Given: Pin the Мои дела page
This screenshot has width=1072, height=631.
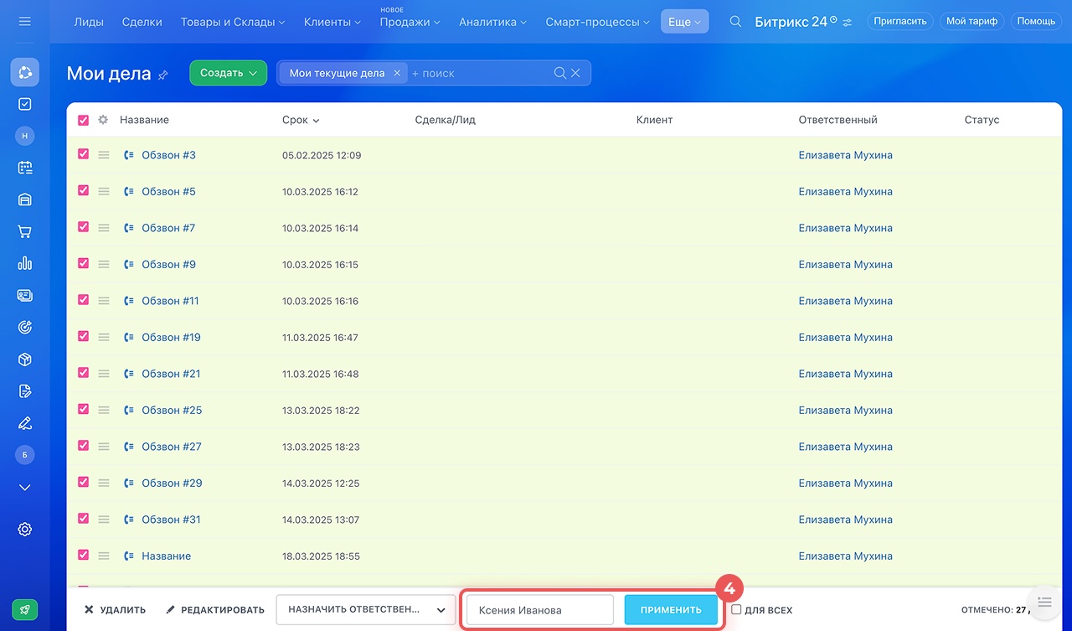Looking at the screenshot, I should point(162,75).
